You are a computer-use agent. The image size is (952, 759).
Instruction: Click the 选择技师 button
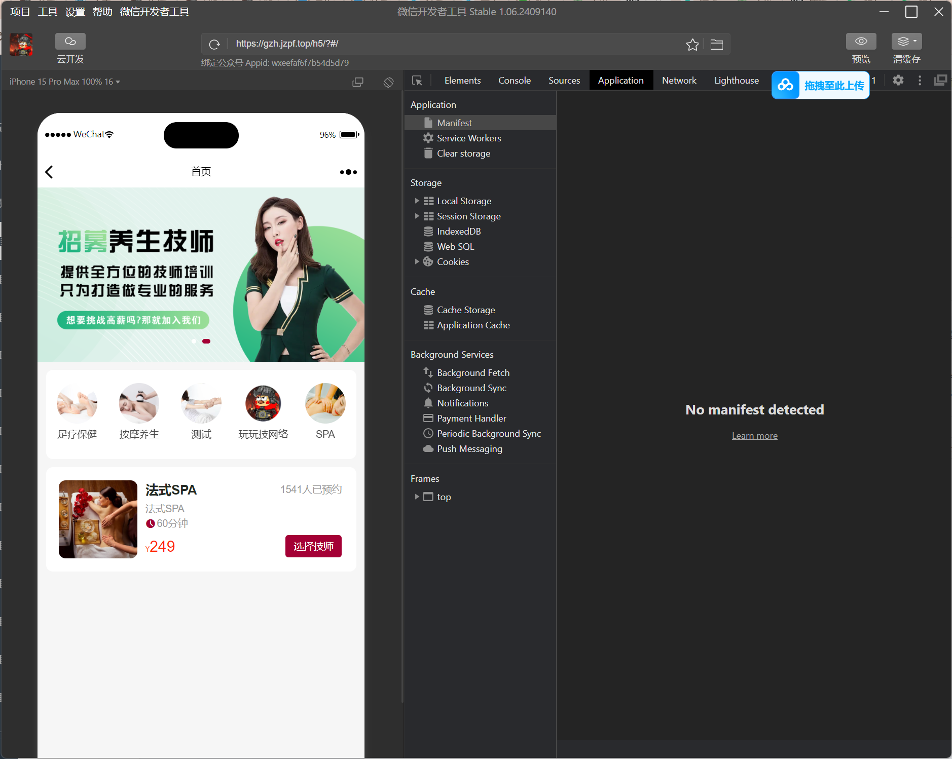(x=313, y=546)
